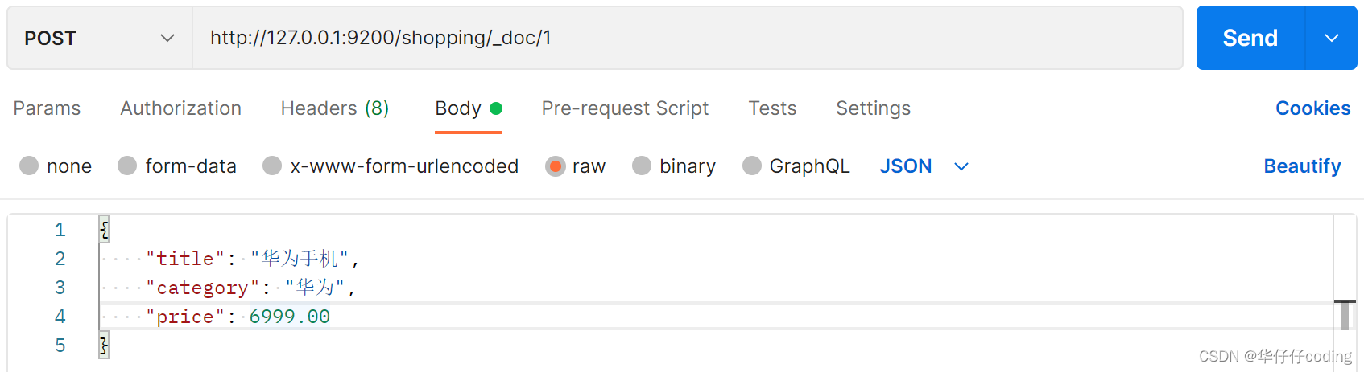Click the blue Send button
Image resolution: width=1364 pixels, height=372 pixels.
[x=1250, y=38]
